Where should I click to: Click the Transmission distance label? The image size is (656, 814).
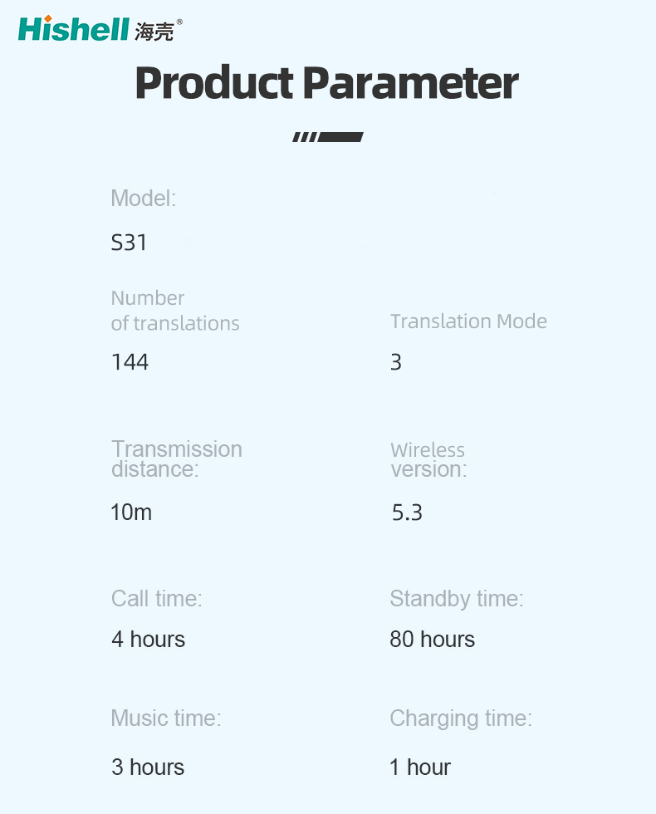[177, 458]
